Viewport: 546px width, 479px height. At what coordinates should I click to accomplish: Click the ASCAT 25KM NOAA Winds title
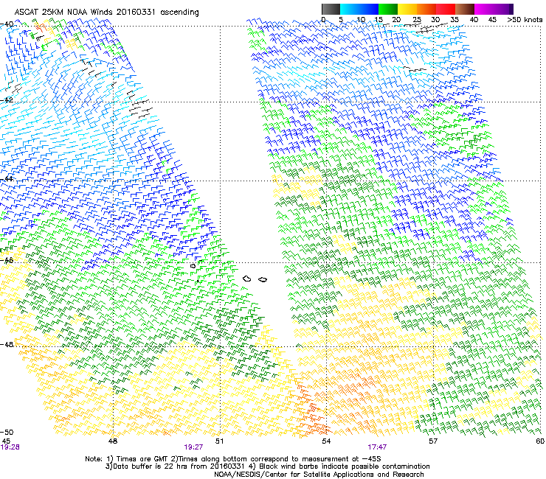tap(106, 13)
